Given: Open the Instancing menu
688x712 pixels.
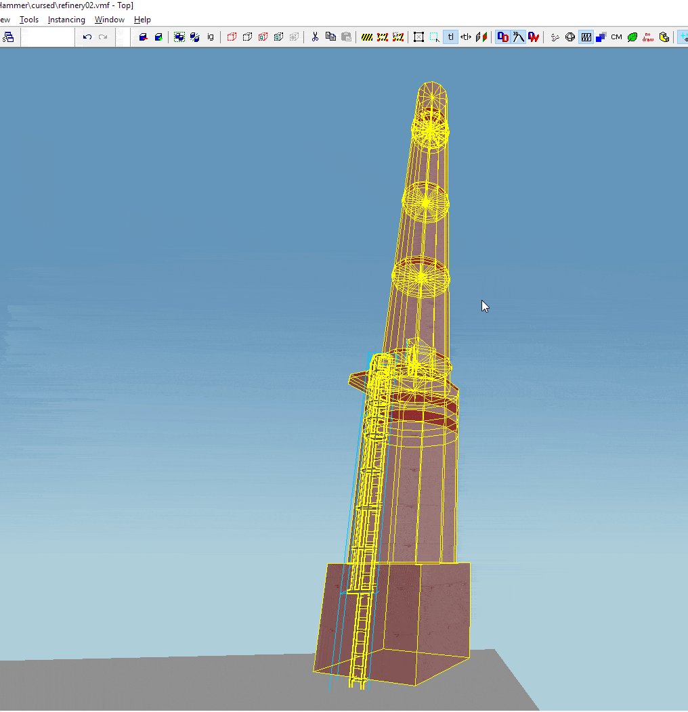Looking at the screenshot, I should coord(66,20).
